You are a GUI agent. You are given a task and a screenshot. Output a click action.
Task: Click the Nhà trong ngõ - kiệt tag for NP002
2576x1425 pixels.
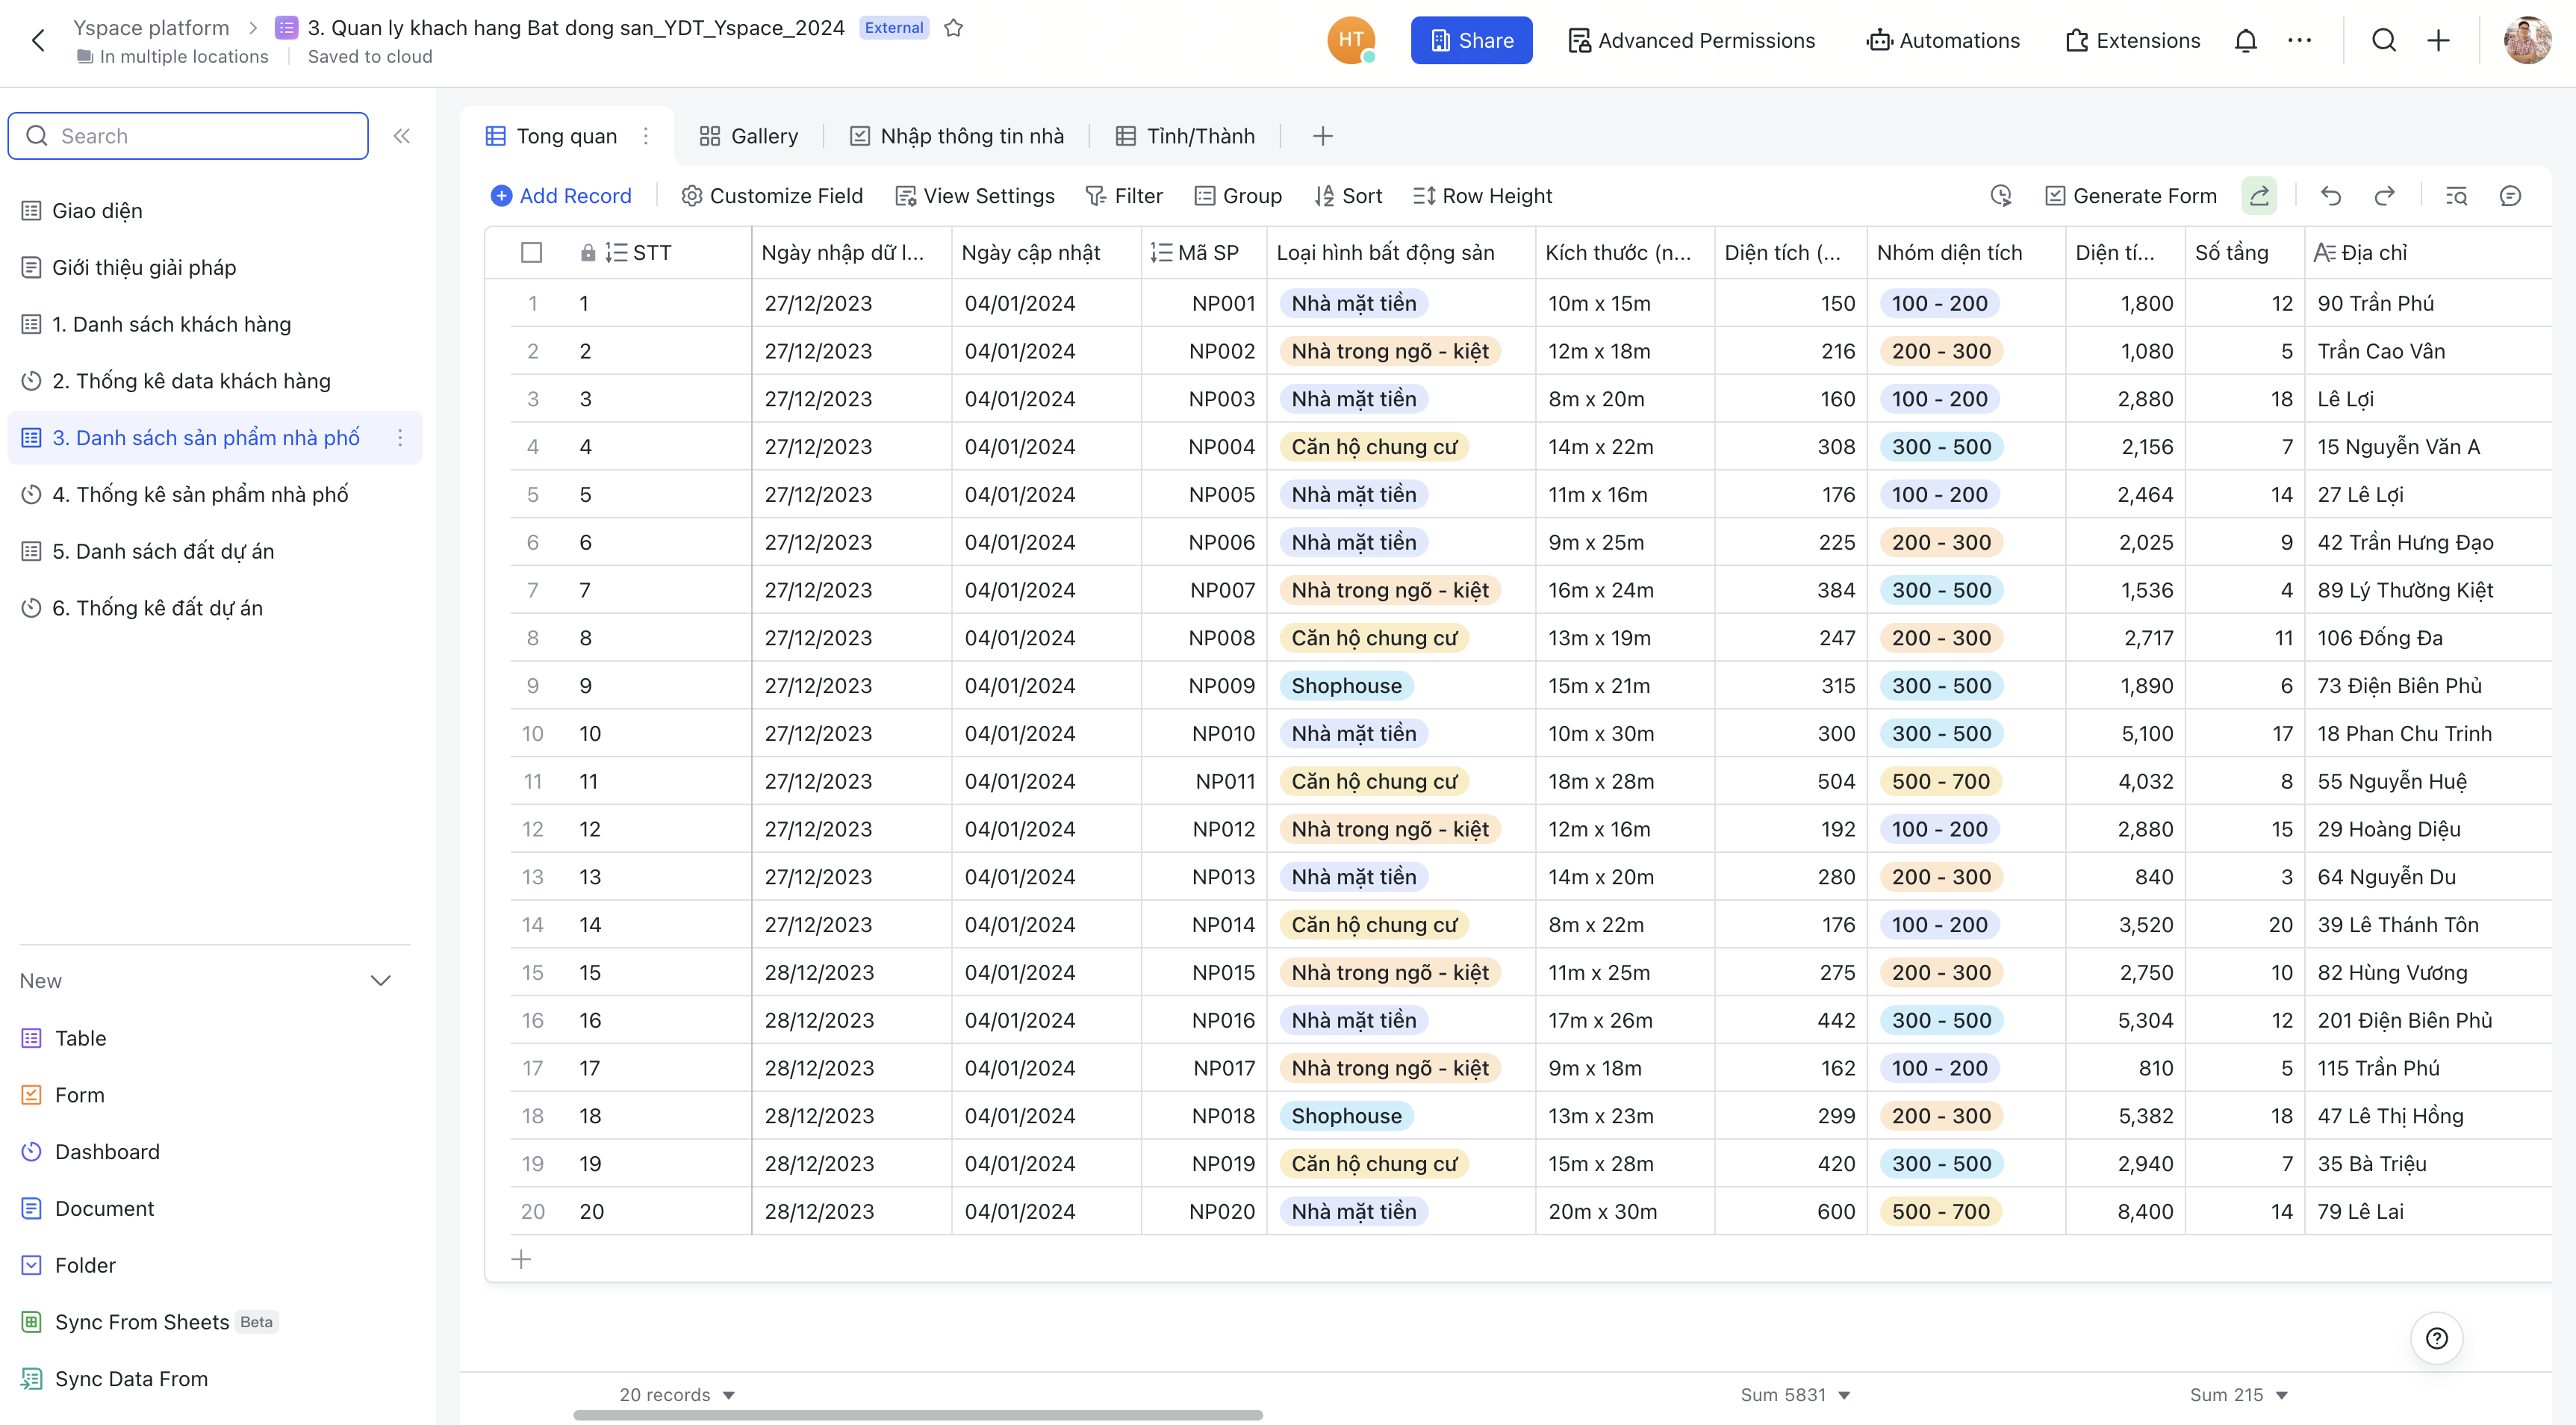[1390, 351]
